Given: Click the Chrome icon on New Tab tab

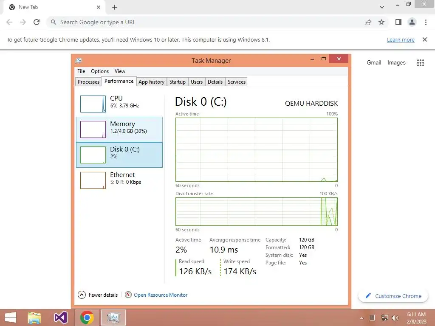Looking at the screenshot, I should (x=12, y=7).
